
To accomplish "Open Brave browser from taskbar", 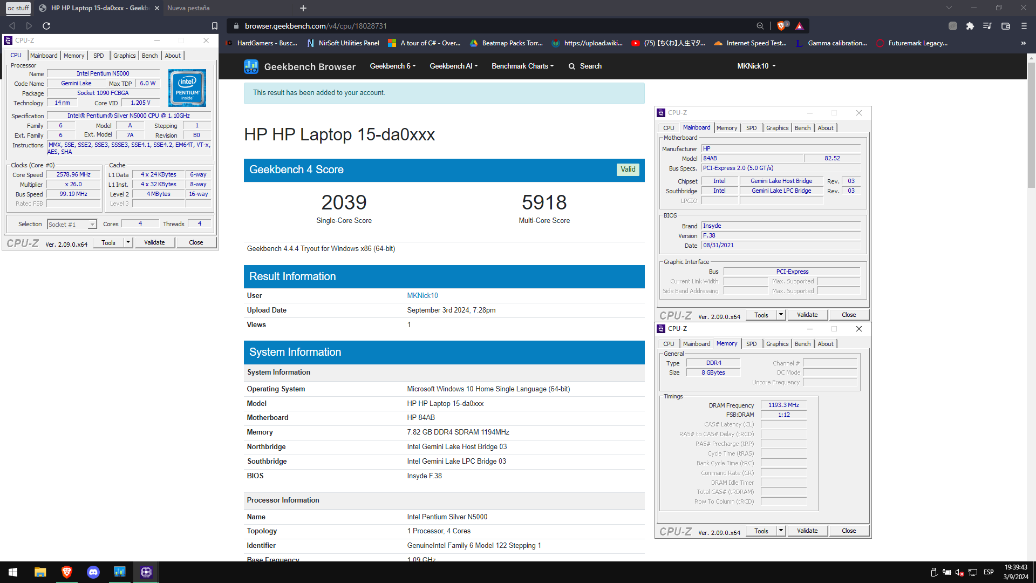I will pyautogui.click(x=66, y=572).
